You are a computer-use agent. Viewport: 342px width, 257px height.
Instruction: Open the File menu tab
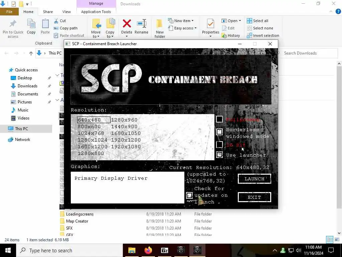click(x=9, y=12)
